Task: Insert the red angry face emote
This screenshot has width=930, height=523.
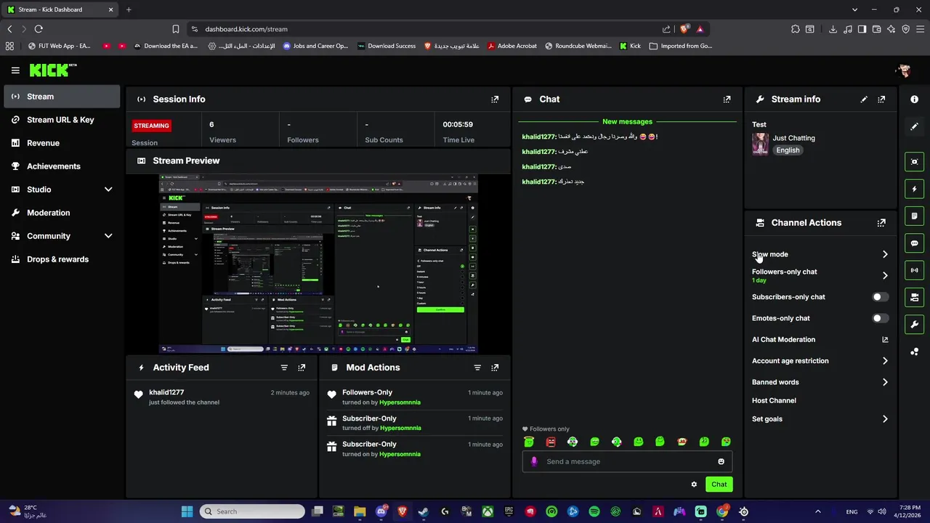Action: (551, 442)
